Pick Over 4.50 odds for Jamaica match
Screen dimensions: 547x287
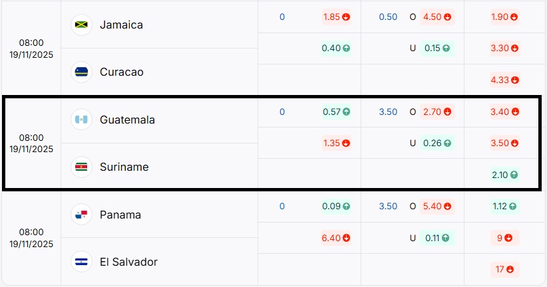437,17
